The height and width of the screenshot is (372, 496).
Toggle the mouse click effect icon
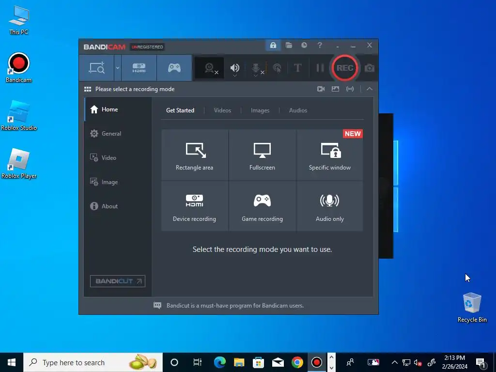[277, 68]
